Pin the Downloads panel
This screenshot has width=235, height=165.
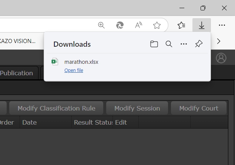199,44
